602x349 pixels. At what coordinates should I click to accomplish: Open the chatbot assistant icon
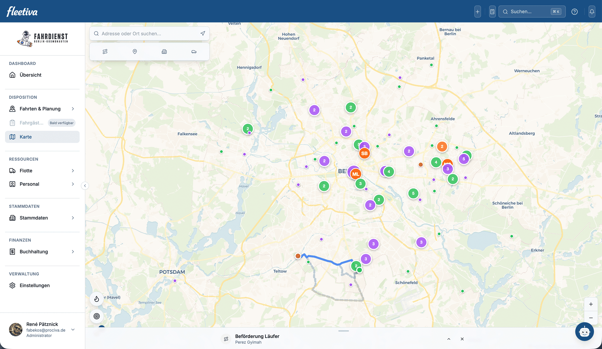pyautogui.click(x=584, y=331)
